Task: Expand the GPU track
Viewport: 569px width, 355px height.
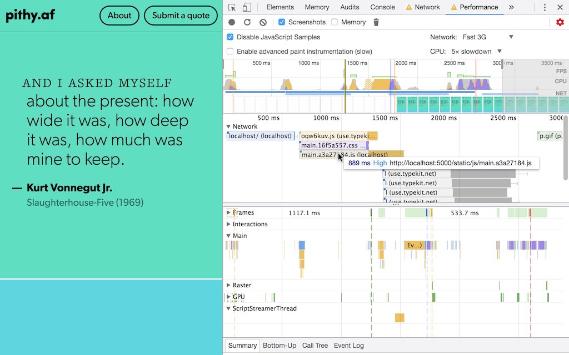Action: [228, 297]
